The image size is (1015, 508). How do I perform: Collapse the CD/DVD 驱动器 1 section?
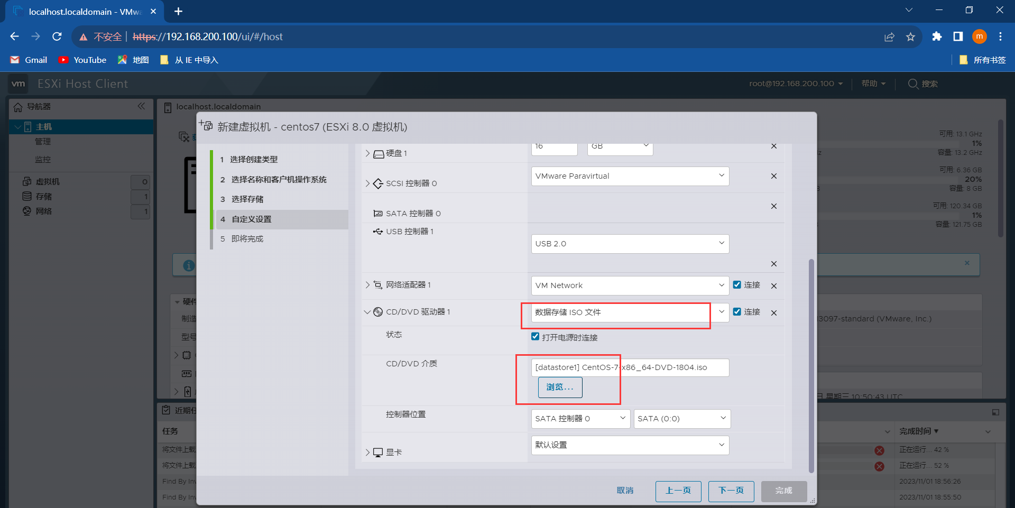point(367,312)
